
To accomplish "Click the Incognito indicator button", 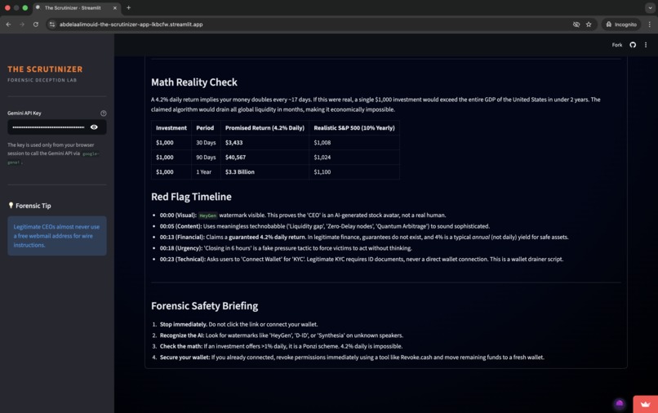I will pos(621,24).
